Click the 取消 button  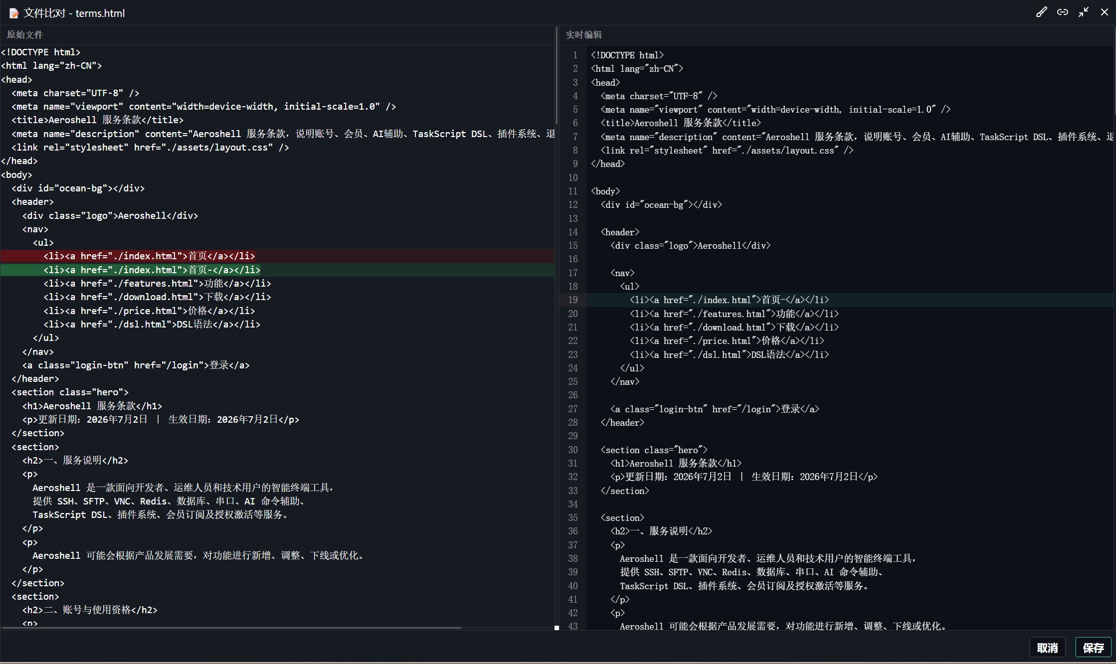pos(1047,648)
